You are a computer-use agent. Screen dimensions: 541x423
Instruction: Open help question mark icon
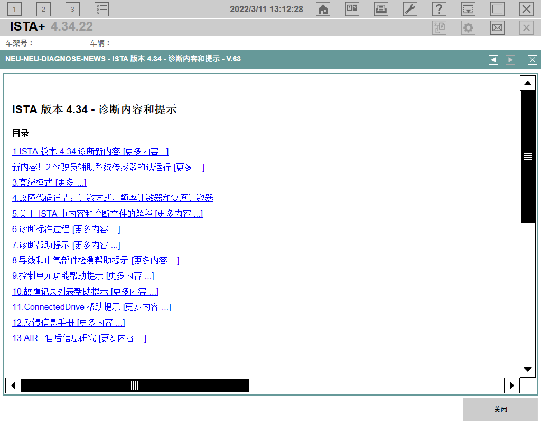pos(439,10)
